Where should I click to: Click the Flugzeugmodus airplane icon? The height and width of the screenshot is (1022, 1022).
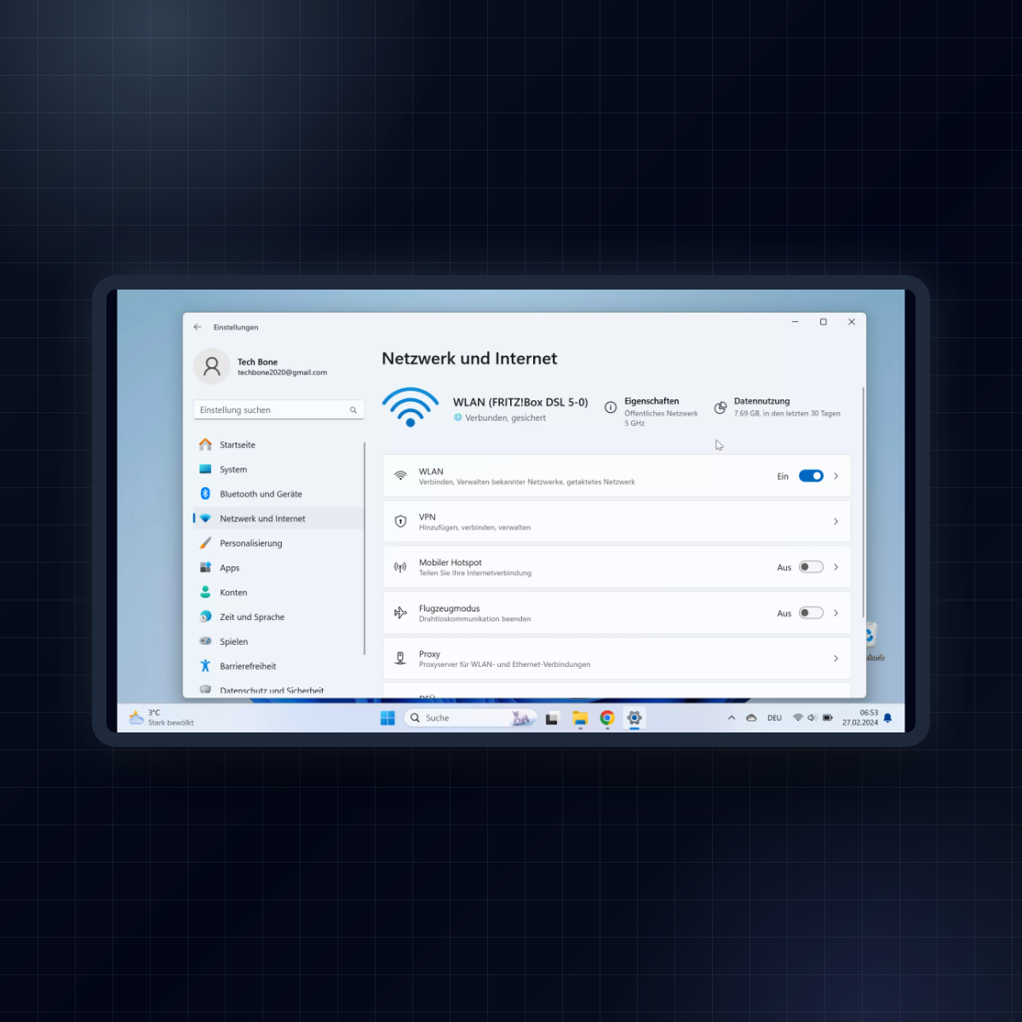pos(400,612)
